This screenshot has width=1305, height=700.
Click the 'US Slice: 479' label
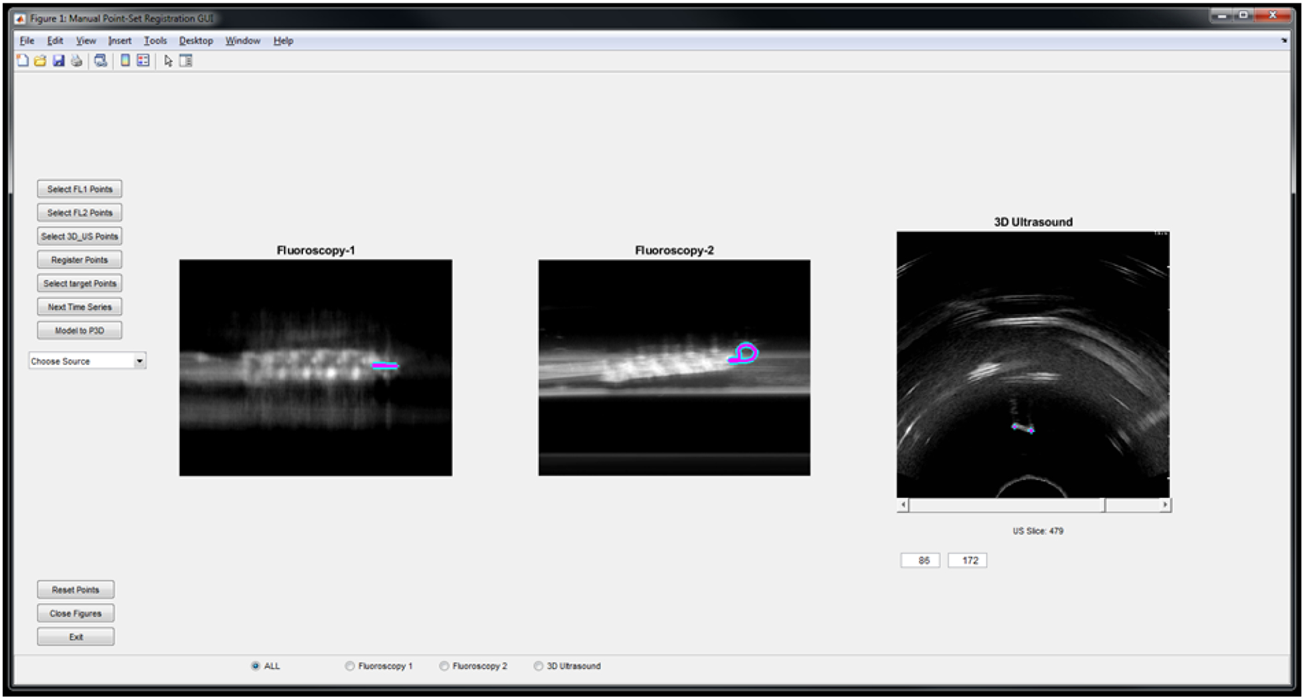(x=1038, y=531)
